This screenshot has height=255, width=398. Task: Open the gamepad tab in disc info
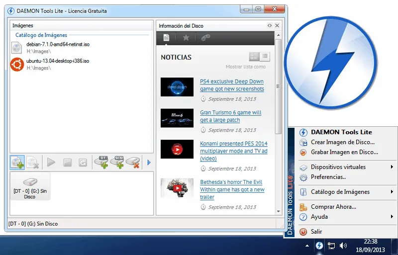[x=205, y=38]
